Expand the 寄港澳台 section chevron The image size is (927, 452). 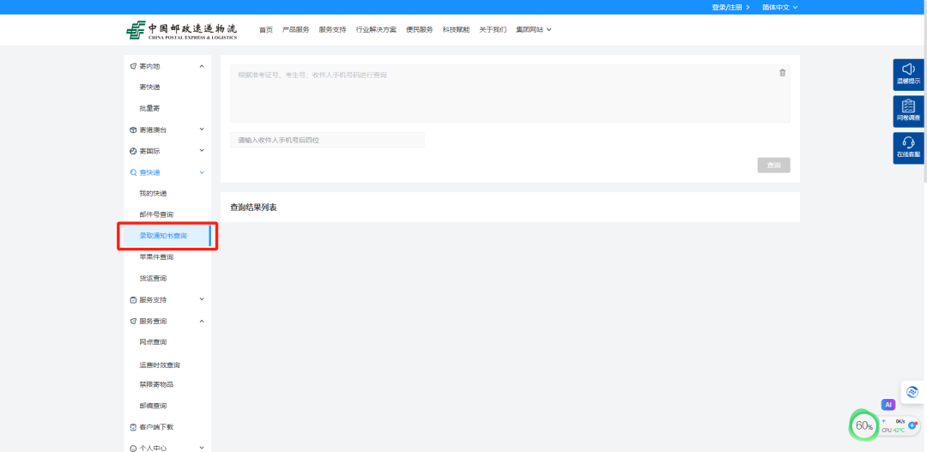202,130
